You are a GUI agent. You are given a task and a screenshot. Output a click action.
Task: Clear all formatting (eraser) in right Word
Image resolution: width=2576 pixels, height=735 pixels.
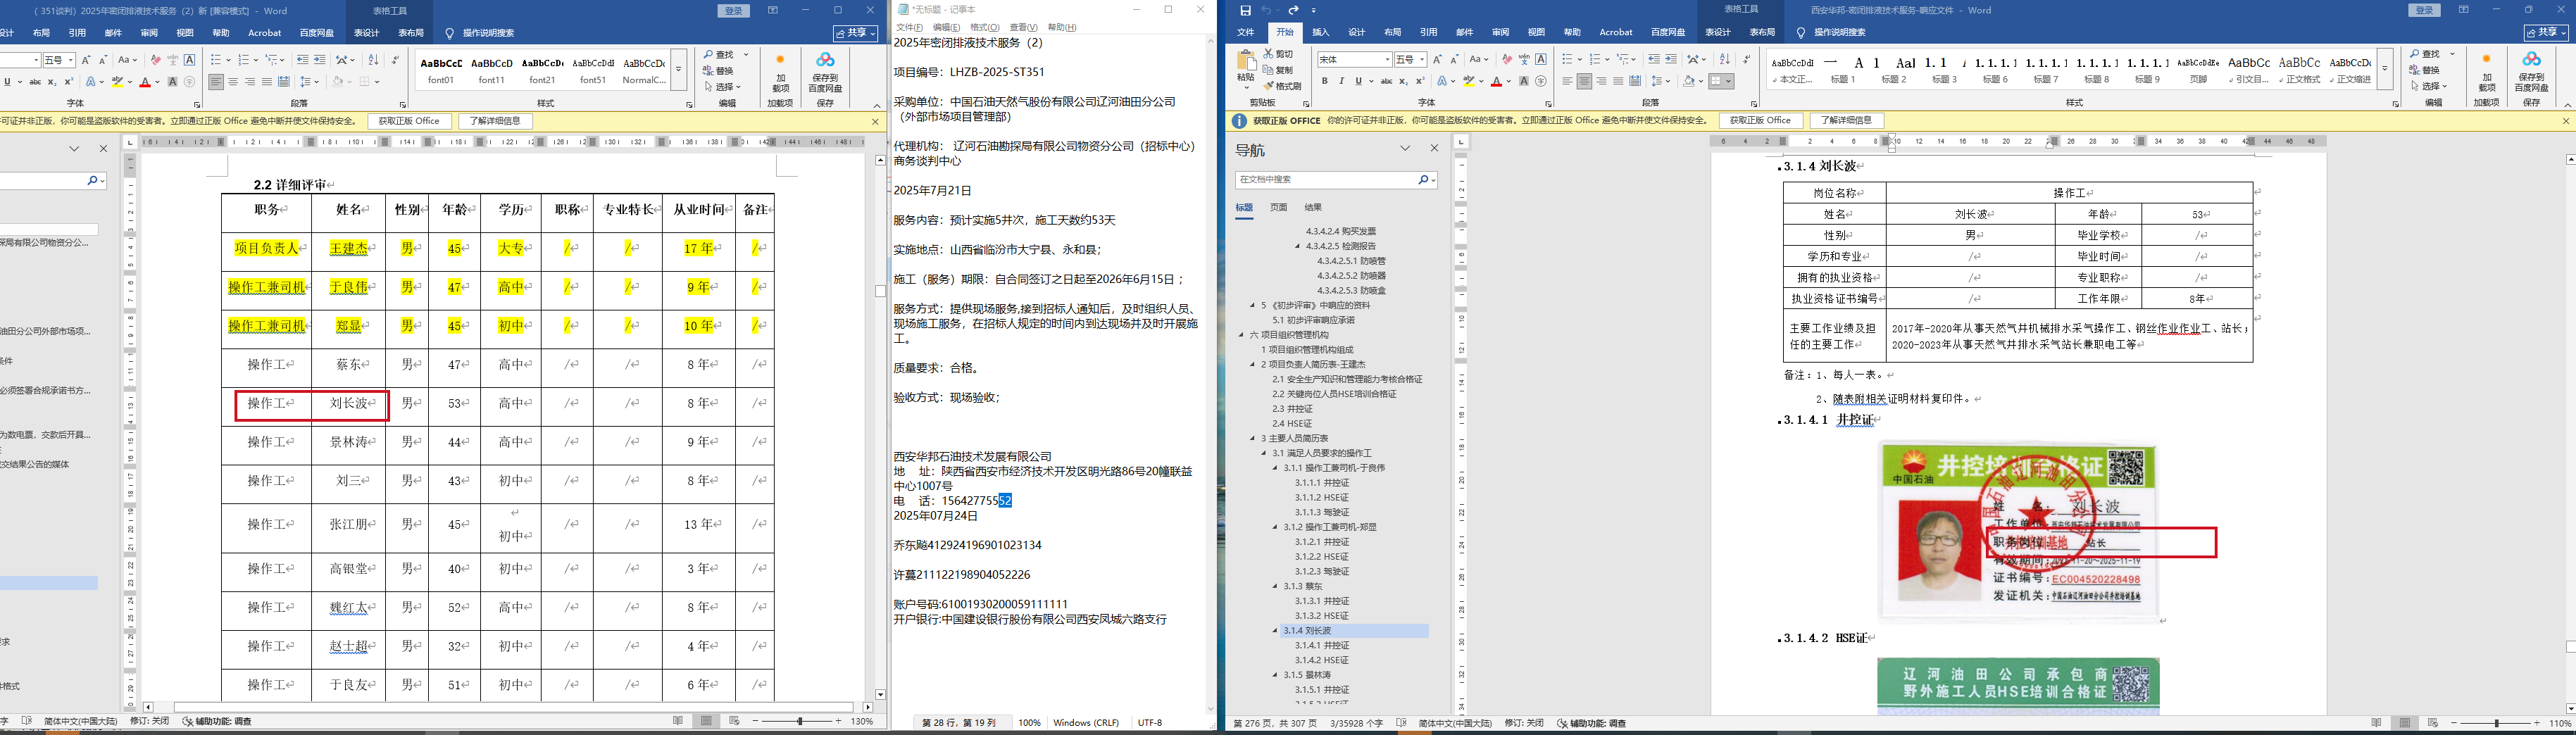[x=1508, y=60]
